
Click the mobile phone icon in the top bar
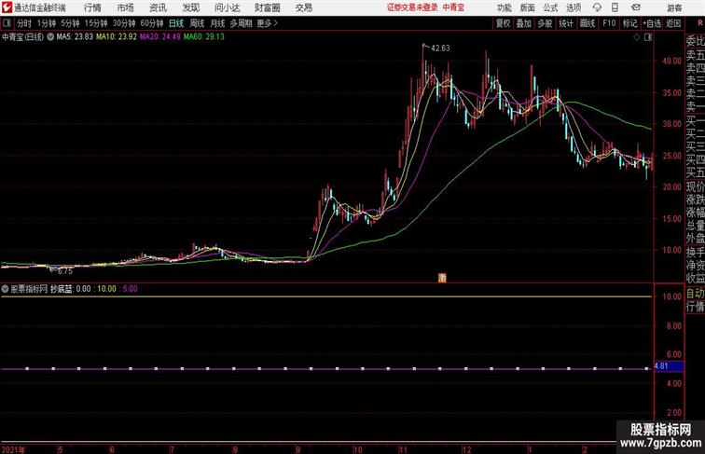(615, 7)
